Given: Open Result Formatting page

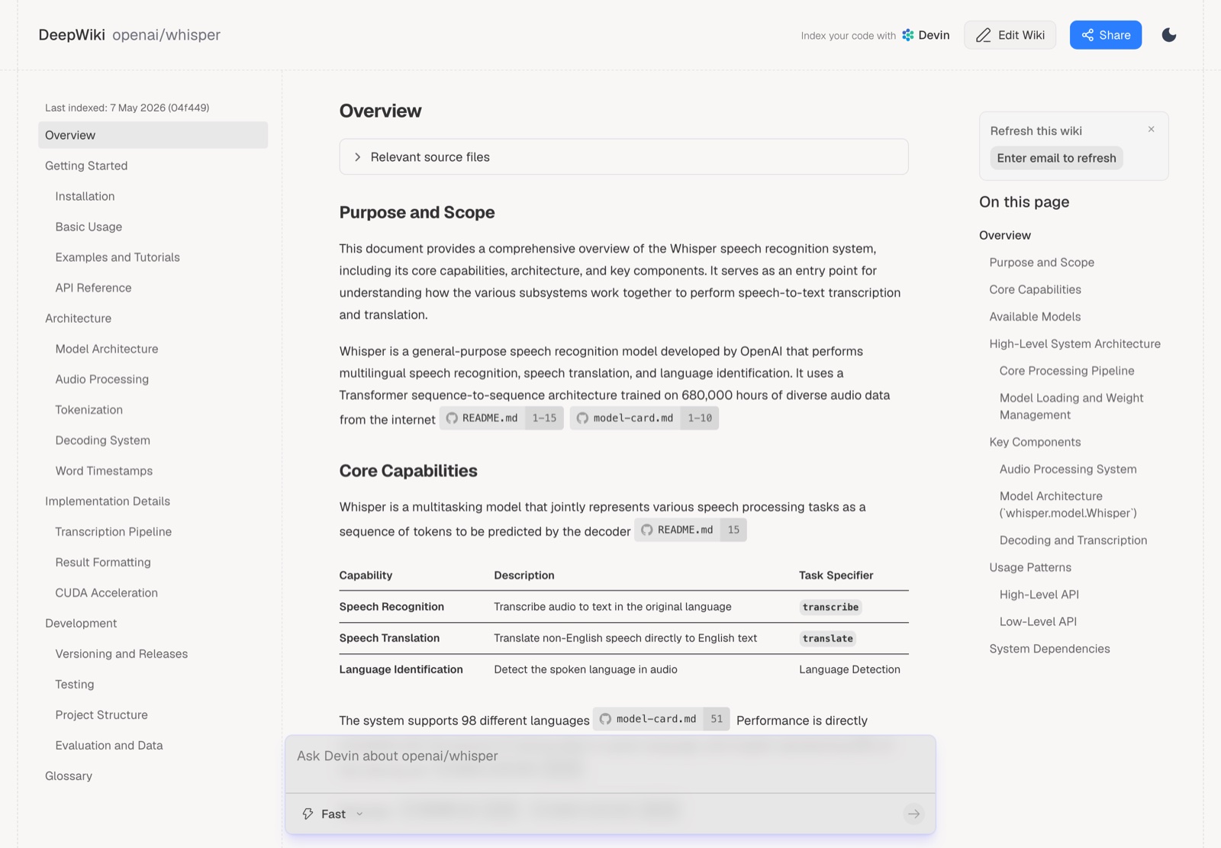Looking at the screenshot, I should point(103,563).
